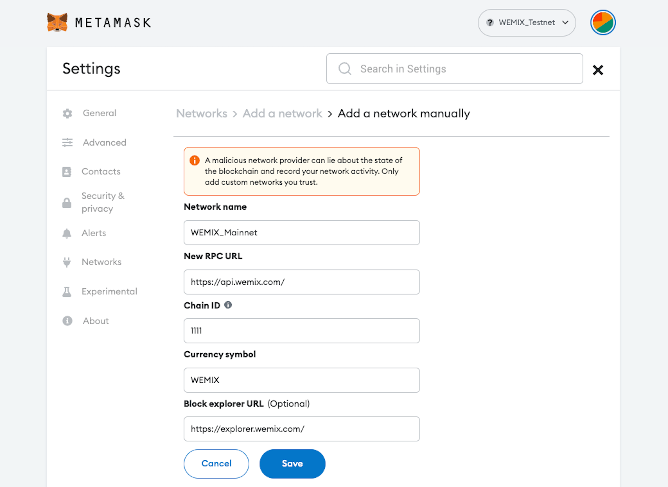
Task: Click the General gear icon
Action: tap(67, 113)
